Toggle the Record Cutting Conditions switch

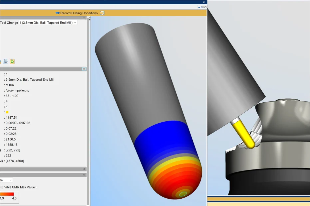click(x=58, y=13)
